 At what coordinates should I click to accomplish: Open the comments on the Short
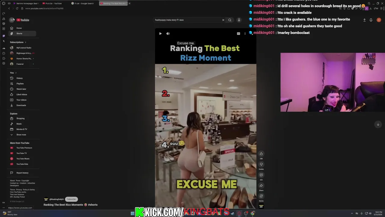[261, 175]
